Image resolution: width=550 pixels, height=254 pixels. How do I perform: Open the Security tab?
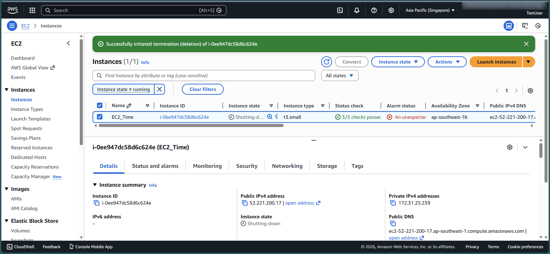click(x=246, y=166)
